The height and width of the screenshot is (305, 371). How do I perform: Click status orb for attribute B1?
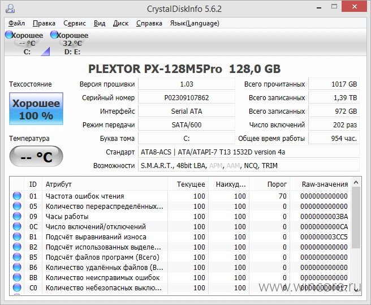pyautogui.click(x=17, y=237)
